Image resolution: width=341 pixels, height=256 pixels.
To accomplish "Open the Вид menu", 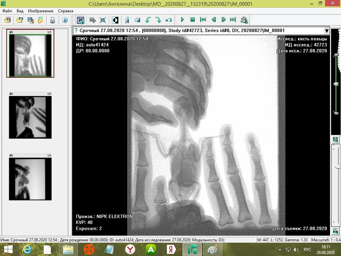I will click(x=20, y=11).
